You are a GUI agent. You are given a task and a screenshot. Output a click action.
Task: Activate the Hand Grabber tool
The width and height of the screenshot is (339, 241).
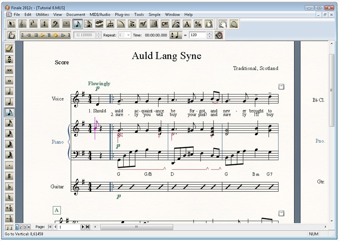coord(223,24)
